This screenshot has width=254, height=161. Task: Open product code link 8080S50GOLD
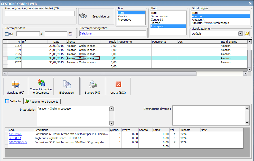pos(17,142)
